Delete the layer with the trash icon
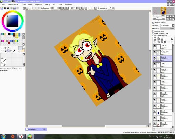 click(165, 42)
